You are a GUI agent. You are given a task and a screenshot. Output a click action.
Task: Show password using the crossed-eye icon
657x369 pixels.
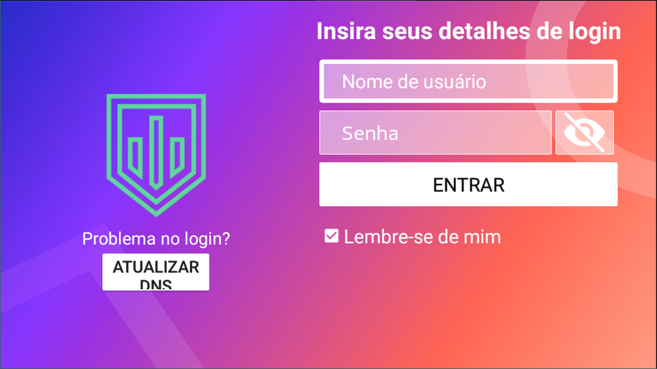(x=585, y=133)
